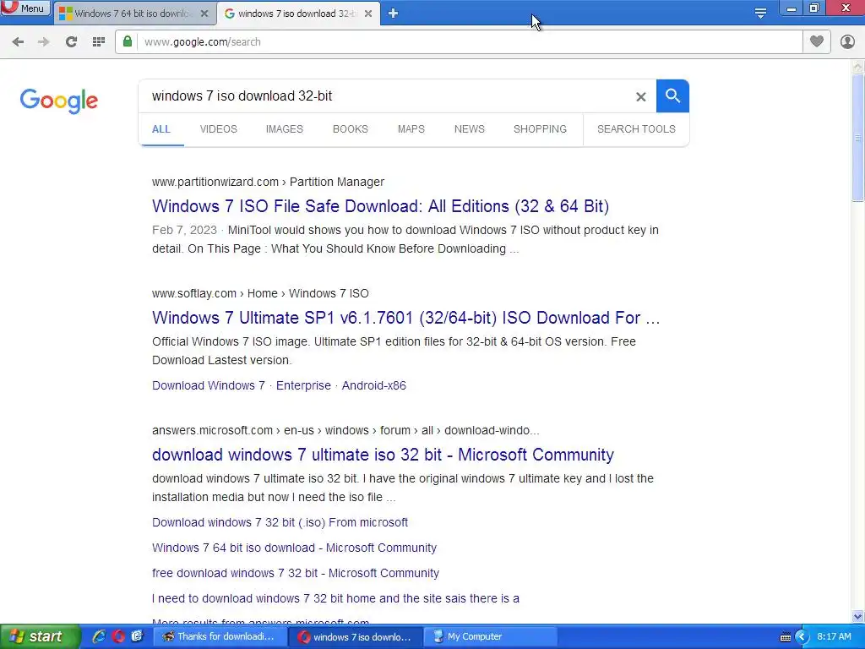Screen dimensions: 865x649
Task: Switch to windows 7 iso downlo... taskbar button
Action: [356, 637]
